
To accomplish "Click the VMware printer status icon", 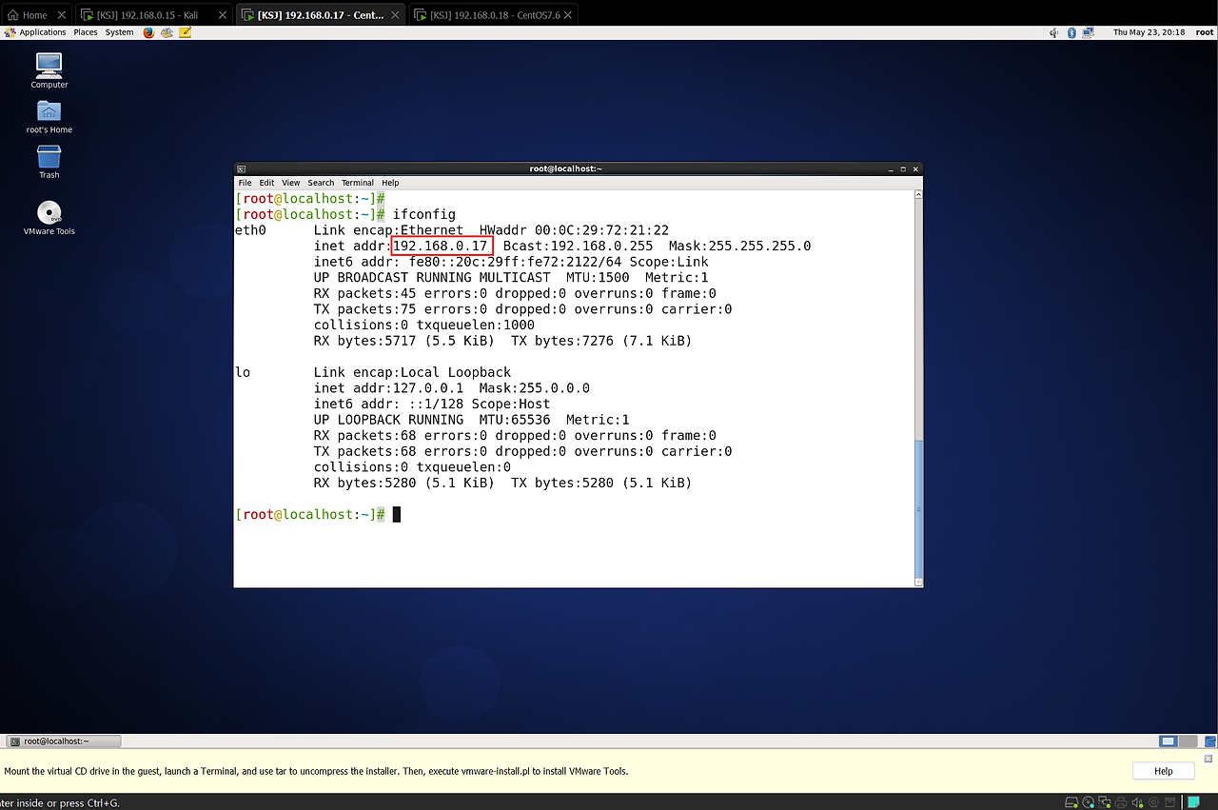I will [x=1121, y=802].
